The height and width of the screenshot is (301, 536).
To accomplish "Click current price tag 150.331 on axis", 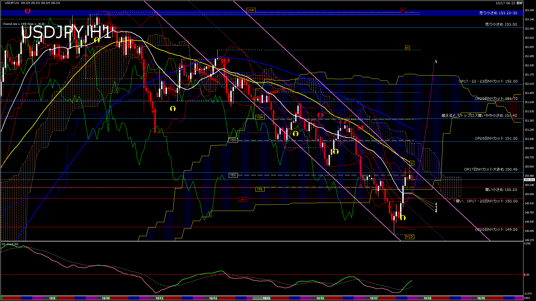I will (529, 180).
